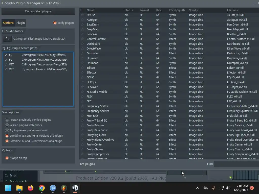Click the remove search path folder icon

[x=9, y=48]
